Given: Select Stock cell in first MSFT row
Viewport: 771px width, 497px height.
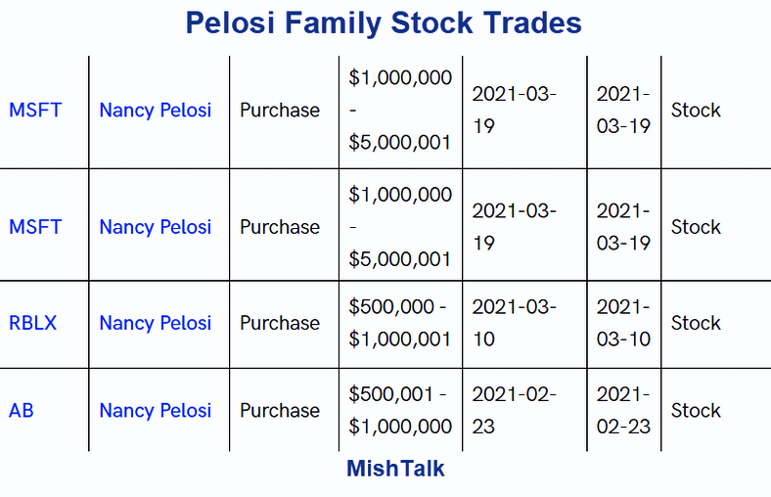Looking at the screenshot, I should pos(696,111).
